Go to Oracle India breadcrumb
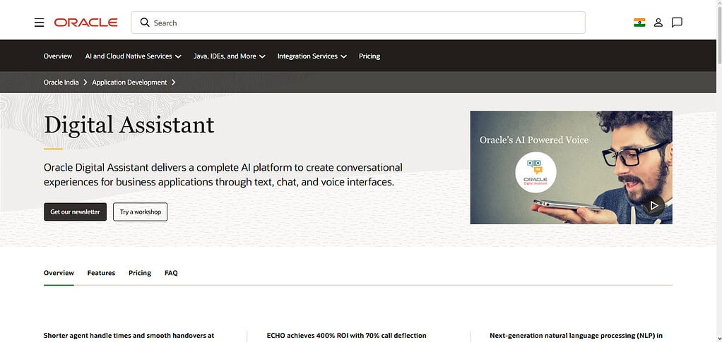 coord(61,83)
